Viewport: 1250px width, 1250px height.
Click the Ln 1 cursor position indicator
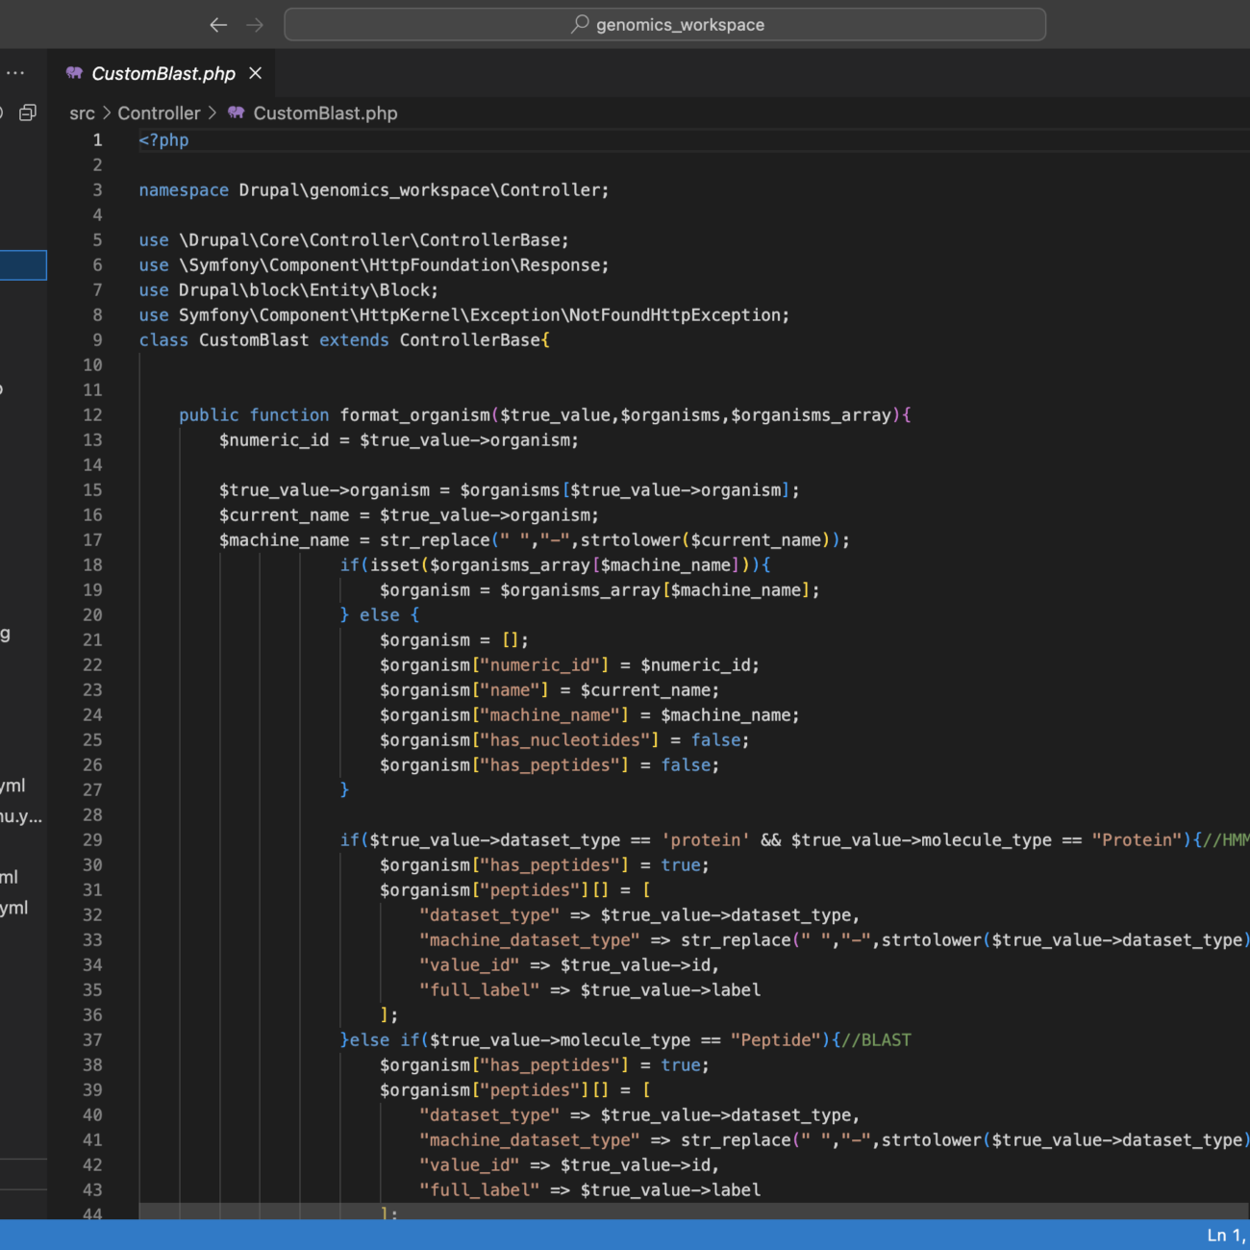1225,1235
